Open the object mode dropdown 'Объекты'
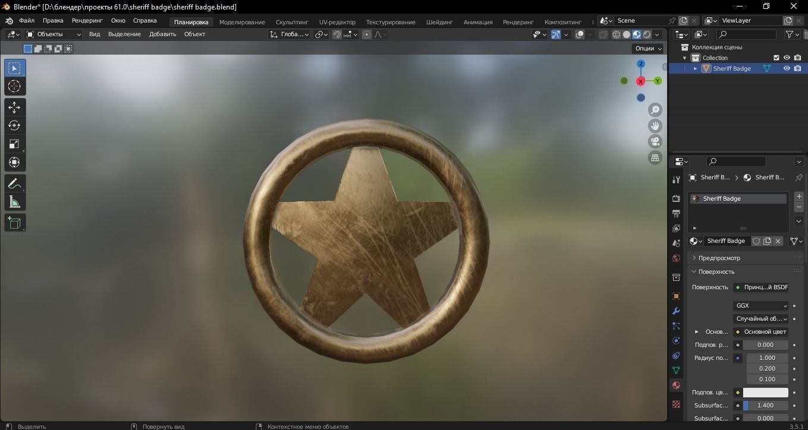Viewport: 808px width, 430px height. (54, 34)
